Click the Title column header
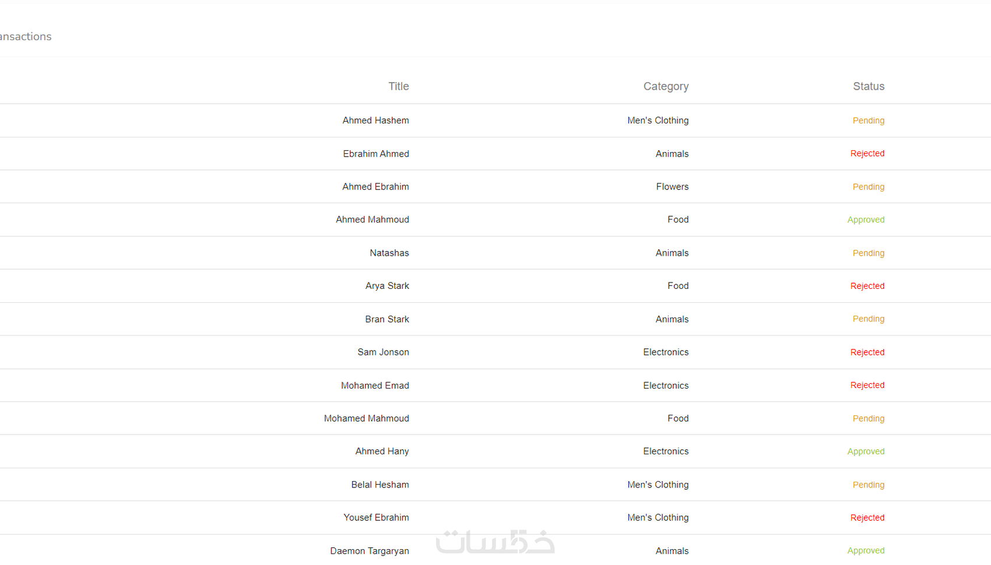Viewport: 991px width, 565px height. pos(398,86)
